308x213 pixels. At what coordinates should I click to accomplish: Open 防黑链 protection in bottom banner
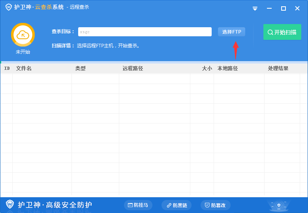177,205
